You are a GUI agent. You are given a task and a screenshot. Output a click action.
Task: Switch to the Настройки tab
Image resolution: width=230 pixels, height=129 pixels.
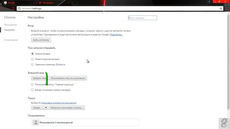[x=54, y=3]
